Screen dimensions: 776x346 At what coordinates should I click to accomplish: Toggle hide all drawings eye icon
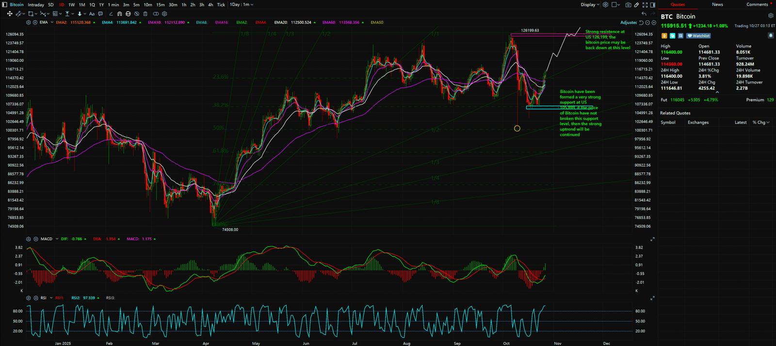(137, 14)
